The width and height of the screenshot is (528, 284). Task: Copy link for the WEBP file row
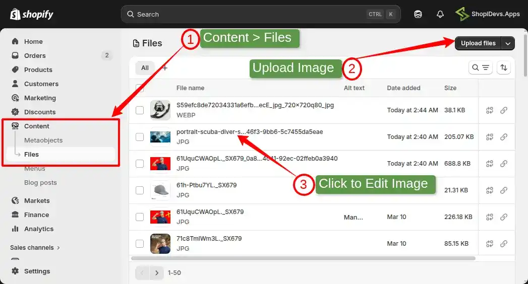504,110
